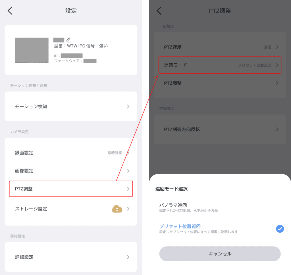Tap the chevron next to 画像設定

pyautogui.click(x=128, y=170)
